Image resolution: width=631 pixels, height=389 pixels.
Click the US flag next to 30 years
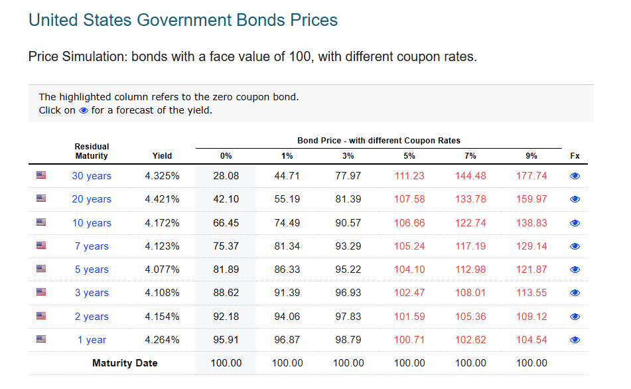coord(40,175)
